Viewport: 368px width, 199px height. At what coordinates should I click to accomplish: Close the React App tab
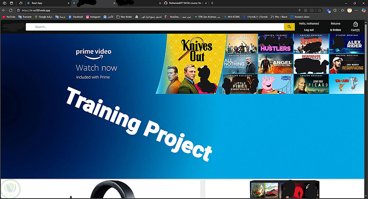[x=68, y=3]
